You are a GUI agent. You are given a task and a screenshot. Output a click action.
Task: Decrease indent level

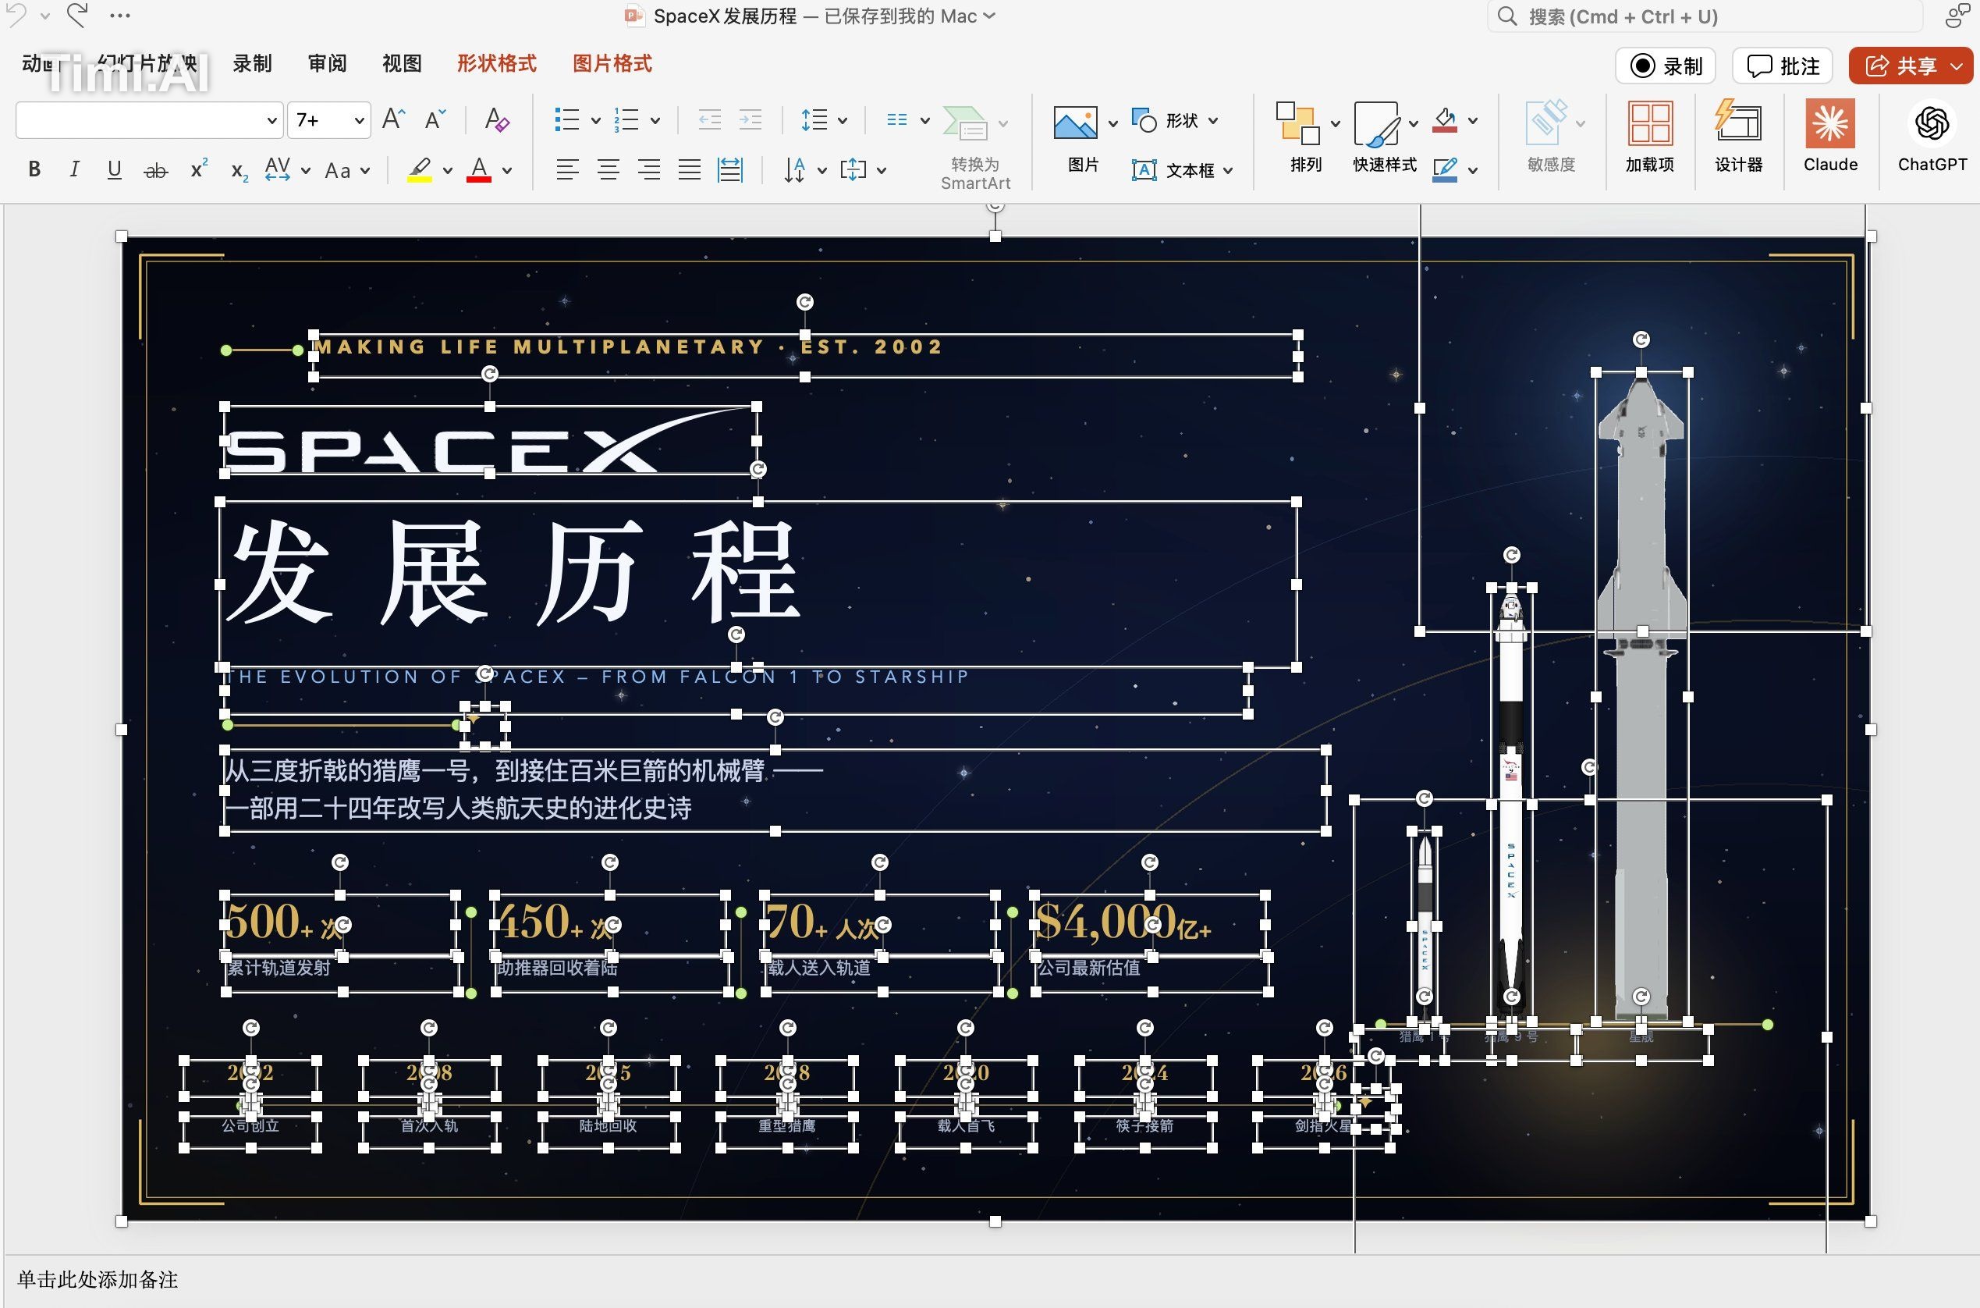click(709, 120)
